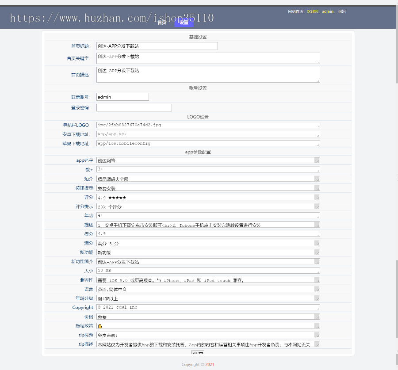Edit the 语言 field

tap(208, 289)
